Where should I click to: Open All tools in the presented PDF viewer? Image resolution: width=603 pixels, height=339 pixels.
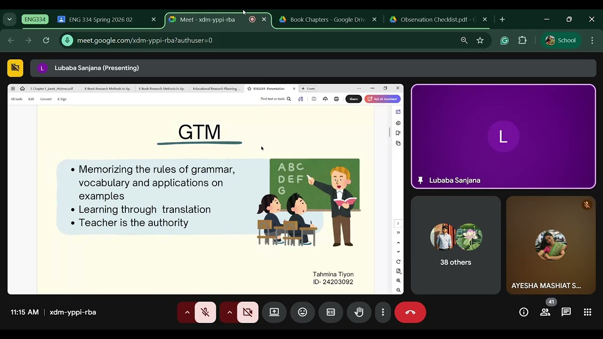(16, 99)
